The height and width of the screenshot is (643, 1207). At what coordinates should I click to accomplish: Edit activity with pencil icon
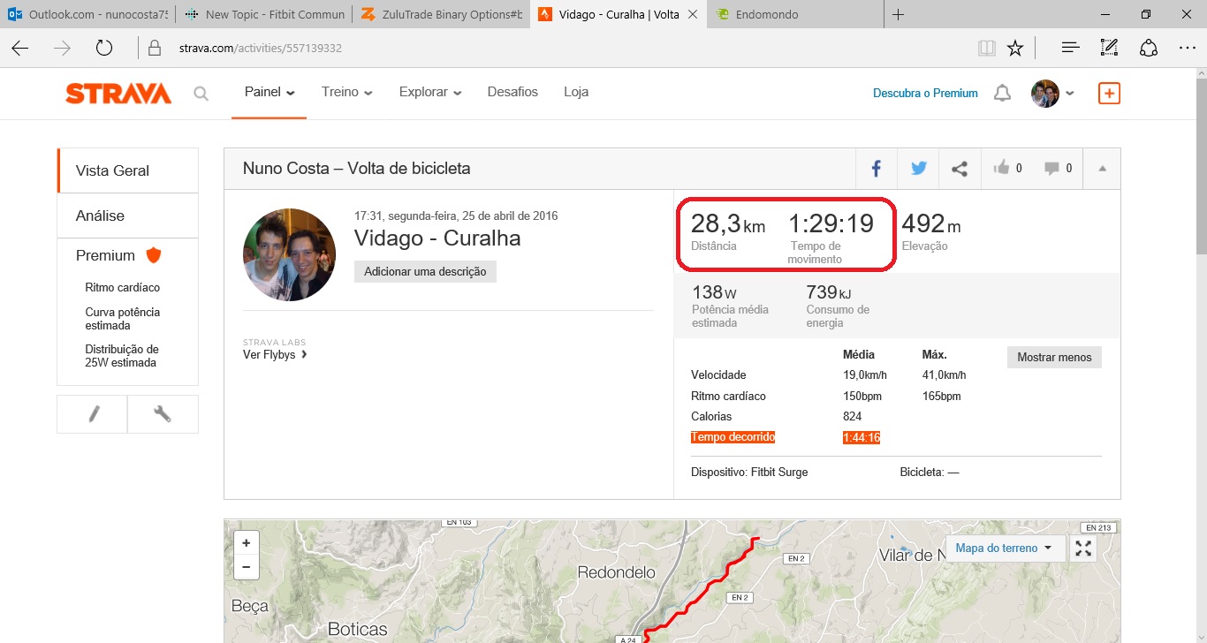coord(93,413)
